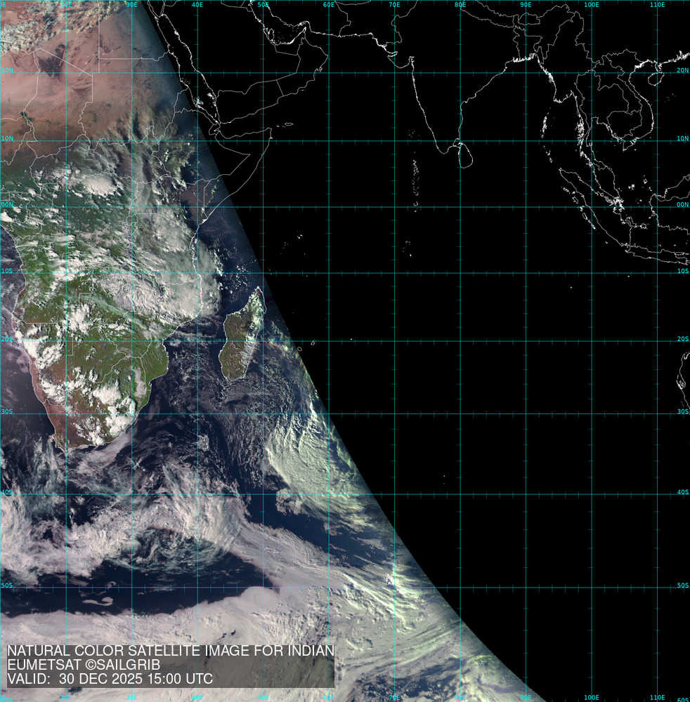Click the Sri Lanka island outline
Image resolution: width=690 pixels, height=702 pixels.
coord(465,154)
